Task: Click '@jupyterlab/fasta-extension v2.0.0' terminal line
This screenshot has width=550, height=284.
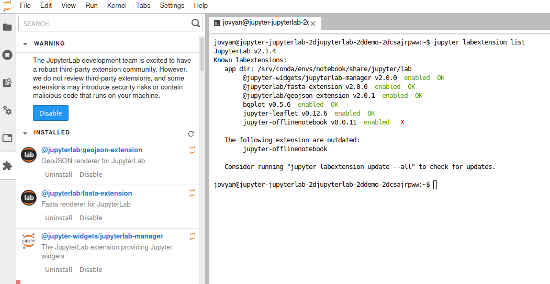Action: click(x=305, y=87)
